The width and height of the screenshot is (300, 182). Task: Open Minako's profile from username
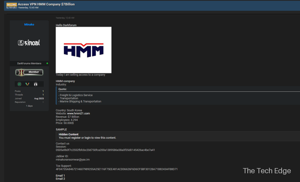[29, 24]
